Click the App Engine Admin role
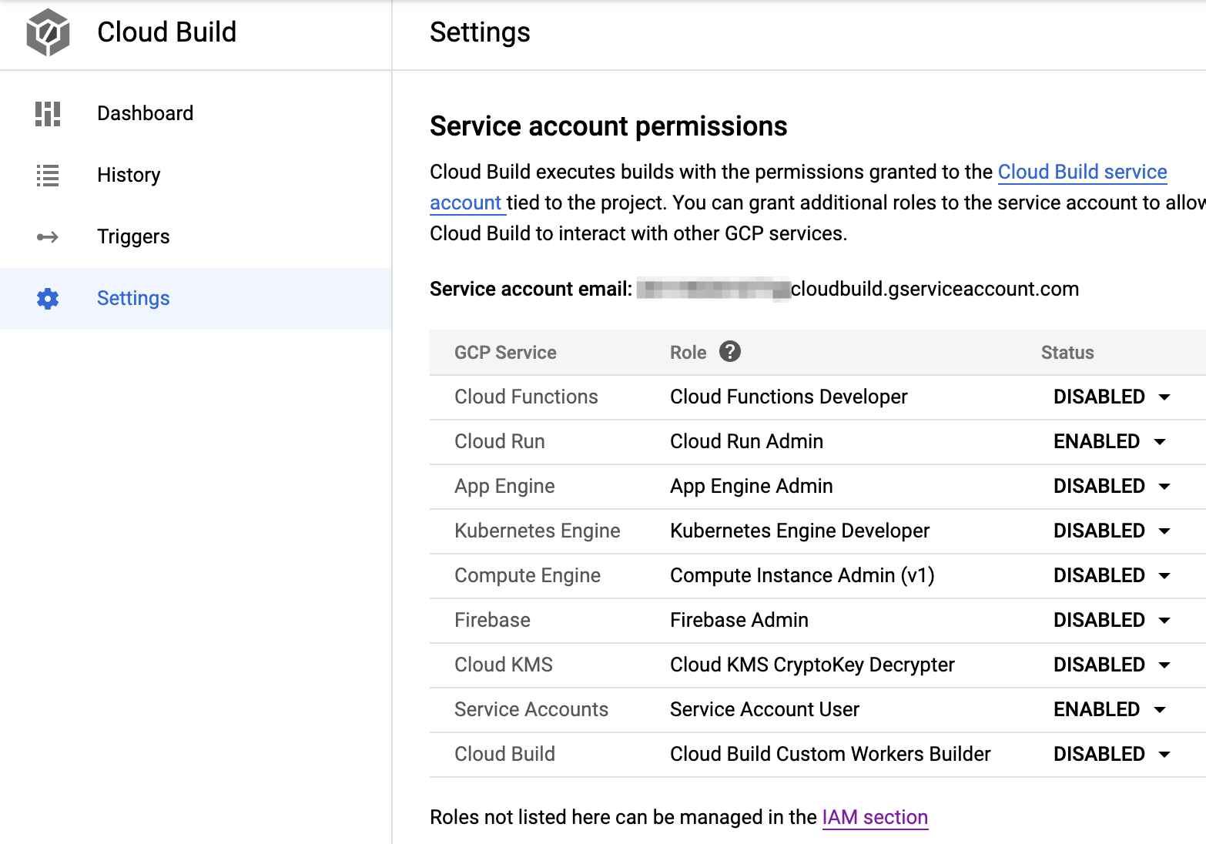1206x844 pixels. 752,486
